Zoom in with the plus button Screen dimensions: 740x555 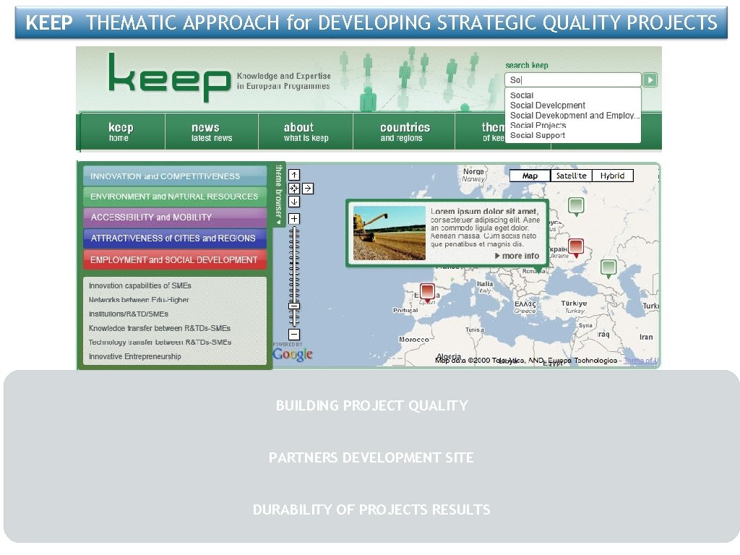click(294, 218)
